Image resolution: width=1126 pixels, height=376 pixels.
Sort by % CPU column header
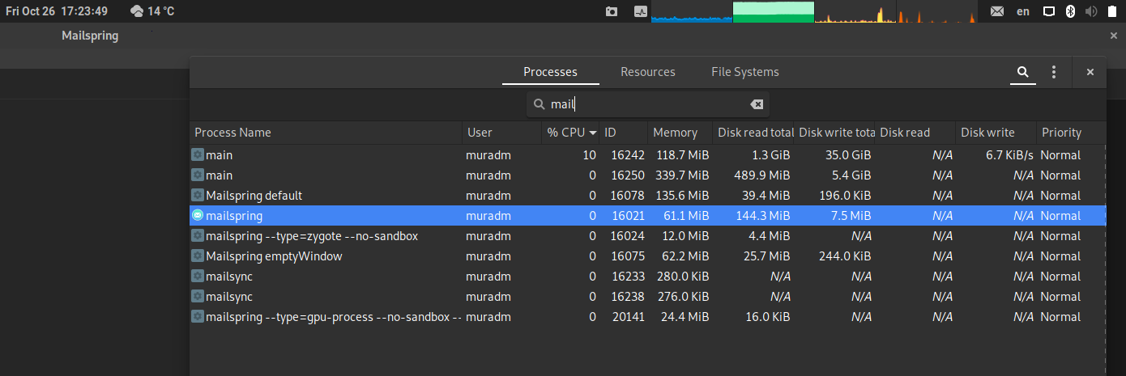coord(571,133)
